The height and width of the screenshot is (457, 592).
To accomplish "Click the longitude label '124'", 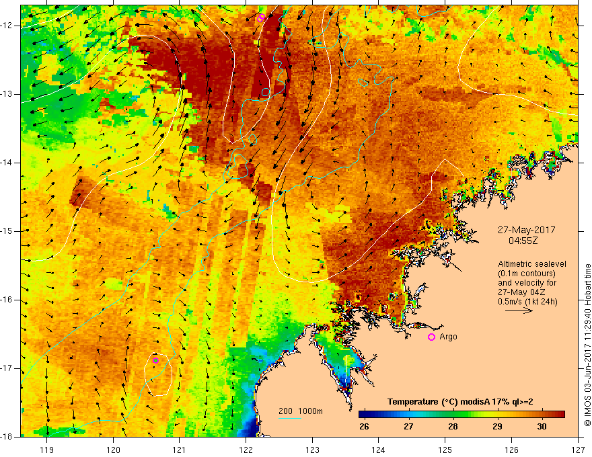I will (x=379, y=450).
